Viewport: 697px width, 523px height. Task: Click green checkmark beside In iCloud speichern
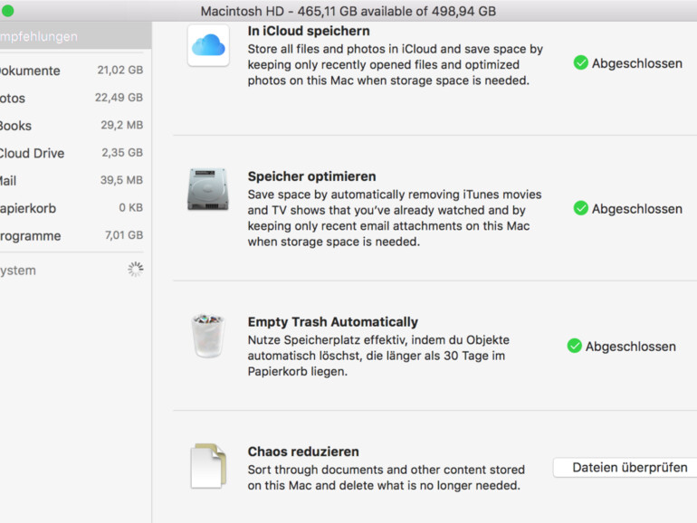(x=580, y=62)
